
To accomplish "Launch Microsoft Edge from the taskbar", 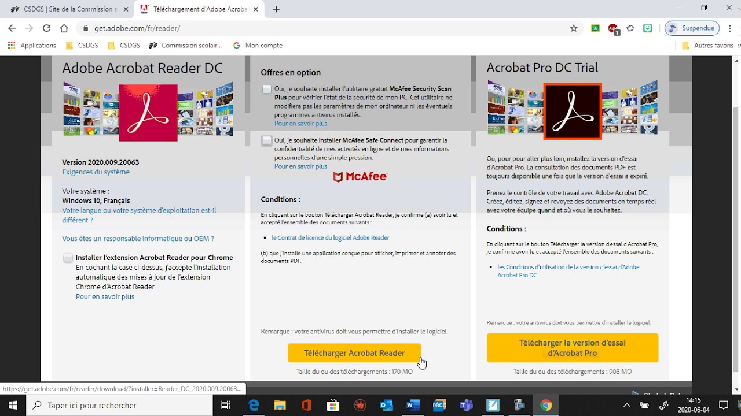I will 254,406.
